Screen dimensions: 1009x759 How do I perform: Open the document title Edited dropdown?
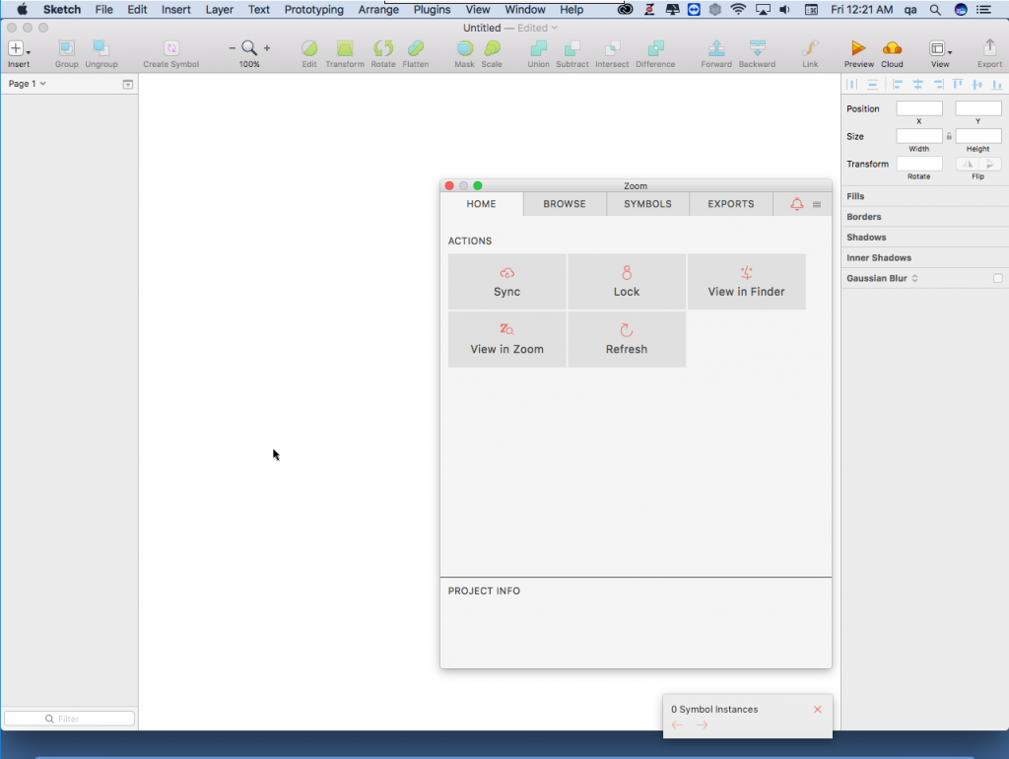pos(537,28)
